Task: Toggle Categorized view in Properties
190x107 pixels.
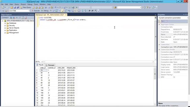Action: (x=160, y=21)
